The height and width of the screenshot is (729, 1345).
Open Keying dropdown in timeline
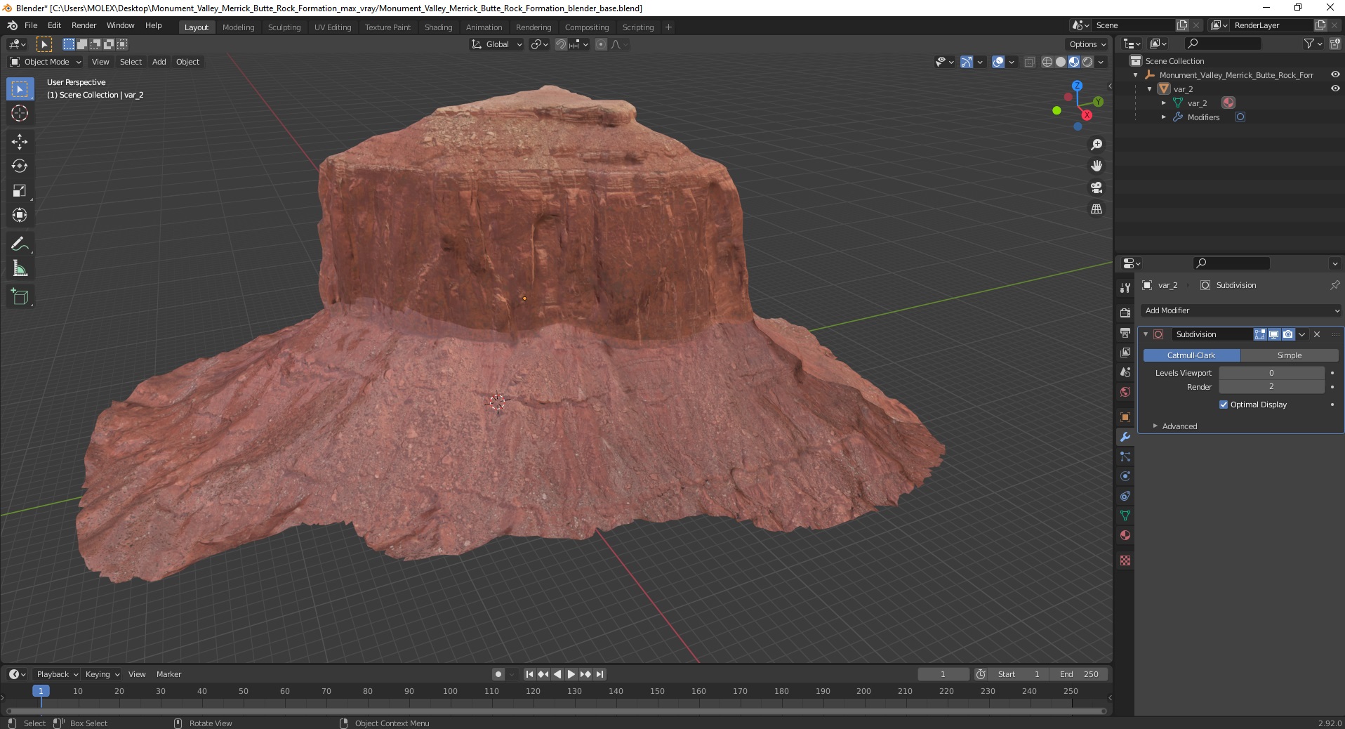click(x=102, y=674)
